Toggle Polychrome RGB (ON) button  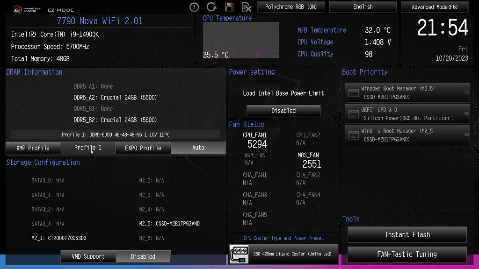[291, 7]
